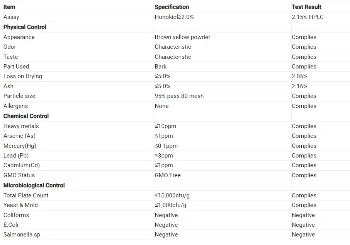Click the "Test Result" column header
The image size is (350, 245).
(x=306, y=7)
